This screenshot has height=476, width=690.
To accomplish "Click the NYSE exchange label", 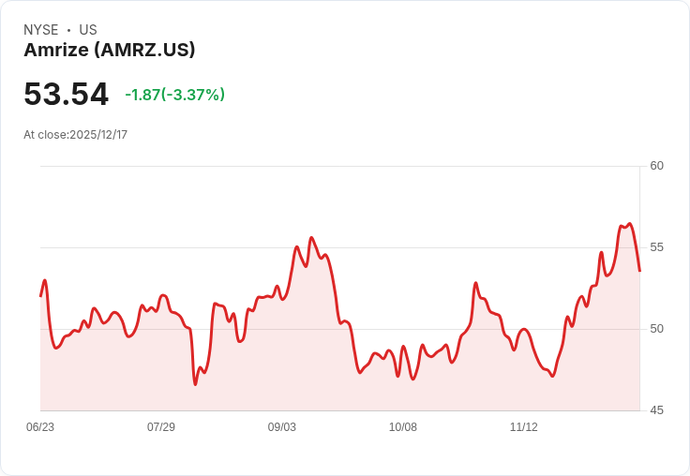I will pos(41,30).
